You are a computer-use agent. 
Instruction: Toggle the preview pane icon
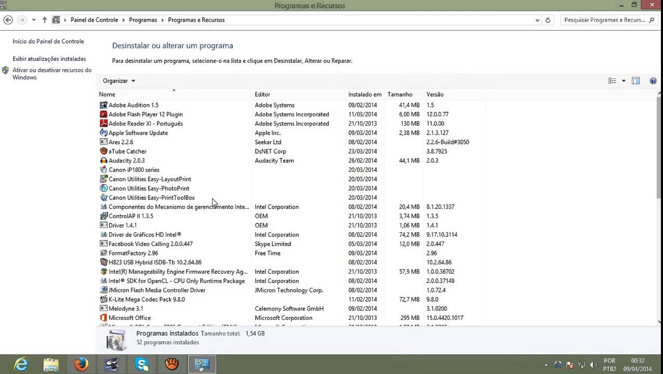pos(635,81)
